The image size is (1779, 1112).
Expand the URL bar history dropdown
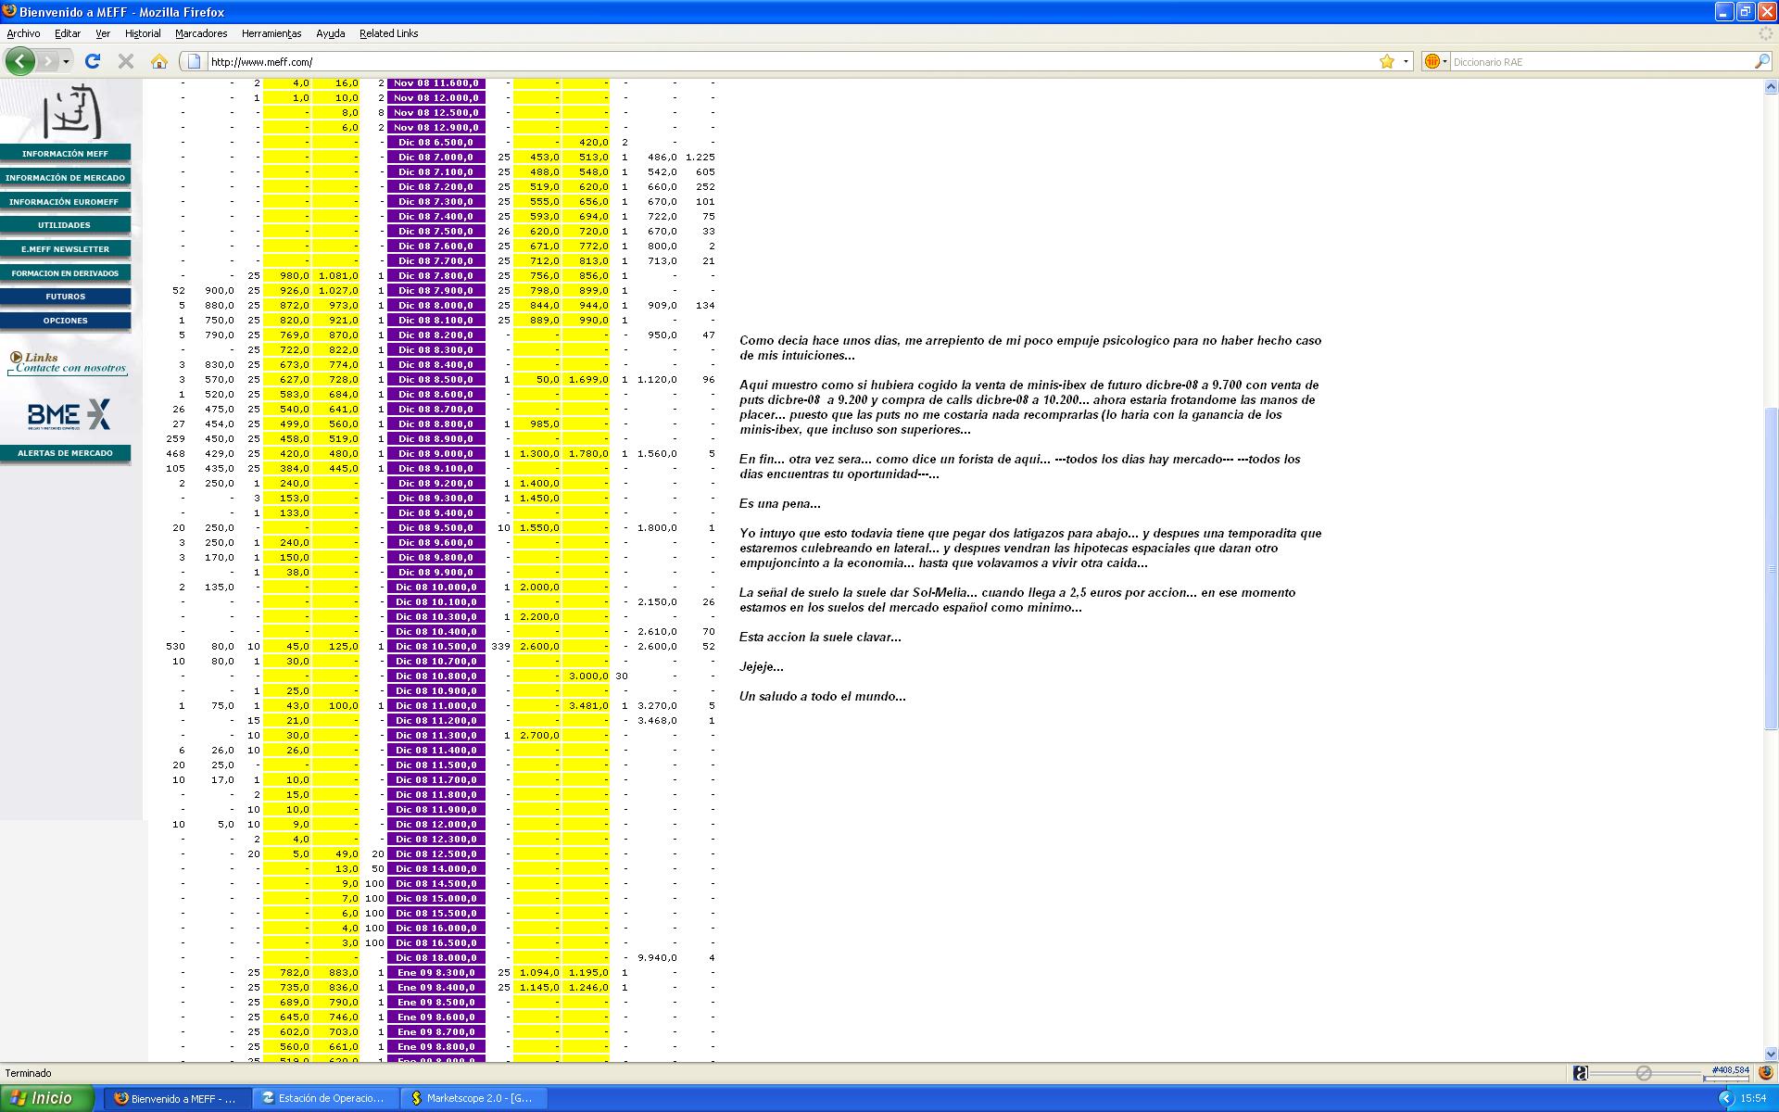point(1406,61)
